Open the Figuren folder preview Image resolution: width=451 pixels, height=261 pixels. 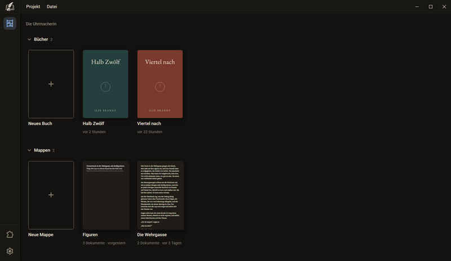(x=105, y=195)
